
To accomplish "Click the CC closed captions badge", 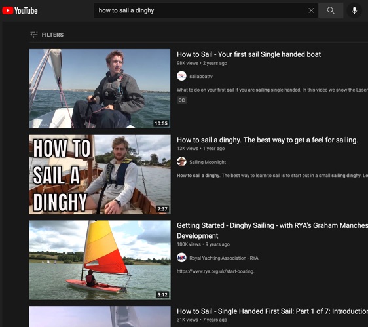I will point(181,100).
